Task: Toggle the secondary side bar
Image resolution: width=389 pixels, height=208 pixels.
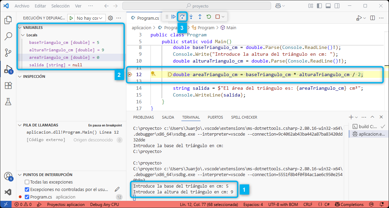Action: 337,6
